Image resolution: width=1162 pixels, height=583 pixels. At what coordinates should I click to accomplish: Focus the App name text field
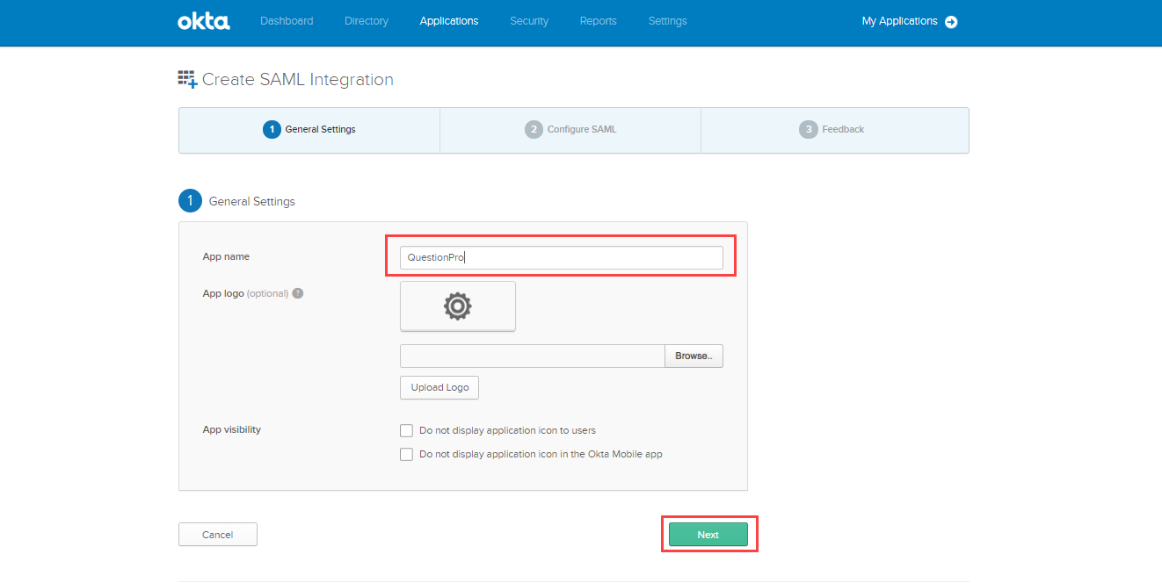[561, 257]
